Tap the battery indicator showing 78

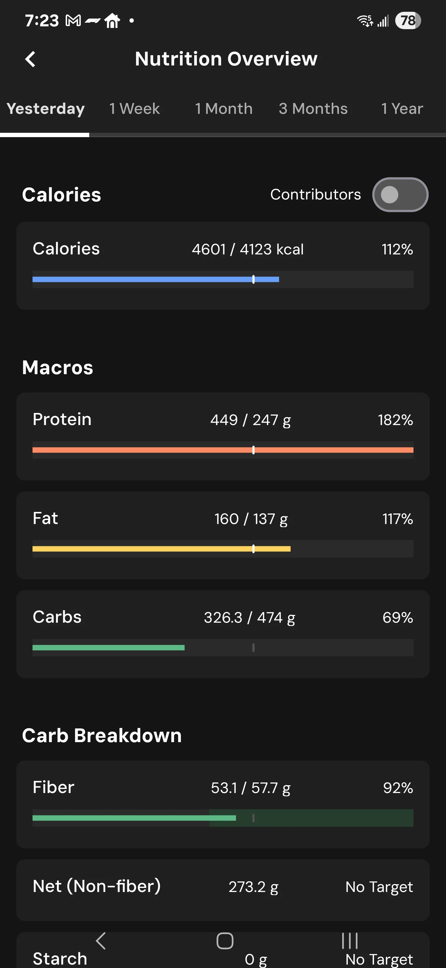408,21
